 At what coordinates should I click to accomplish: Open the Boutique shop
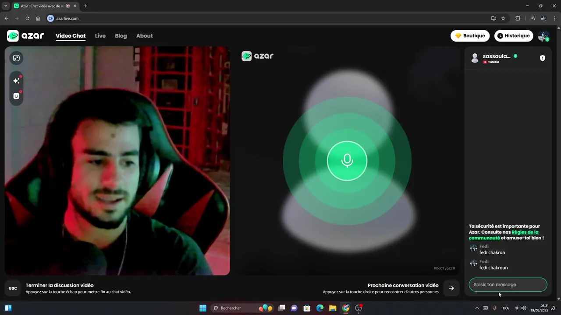[470, 36]
